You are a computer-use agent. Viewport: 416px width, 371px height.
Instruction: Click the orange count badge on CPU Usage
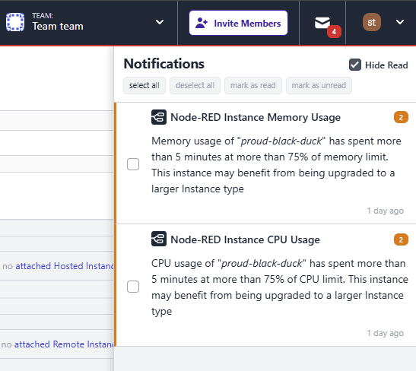(x=401, y=239)
